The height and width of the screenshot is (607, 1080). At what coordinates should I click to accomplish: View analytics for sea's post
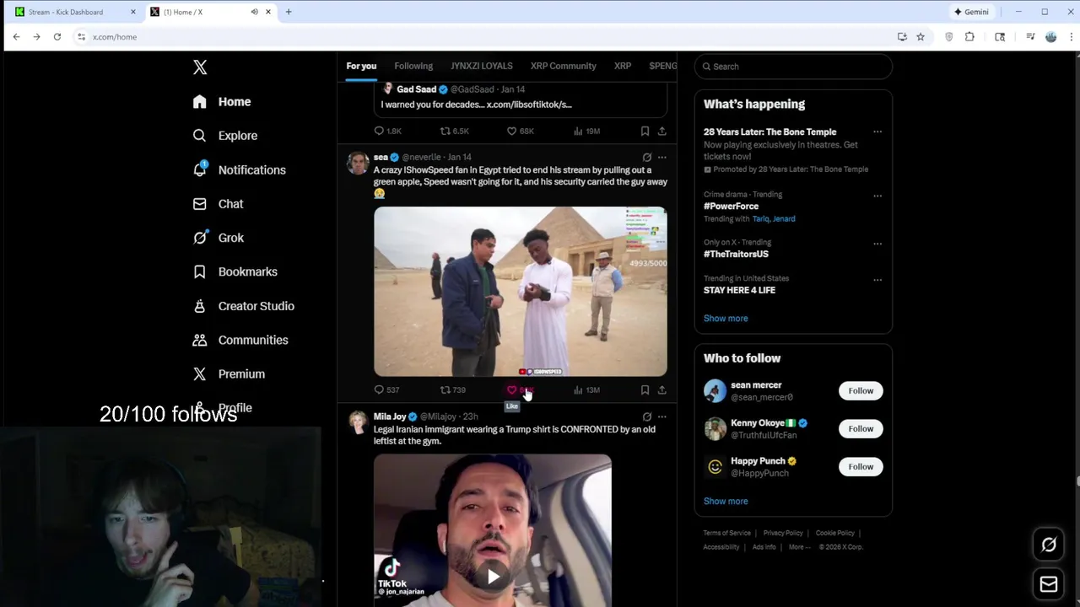(586, 389)
